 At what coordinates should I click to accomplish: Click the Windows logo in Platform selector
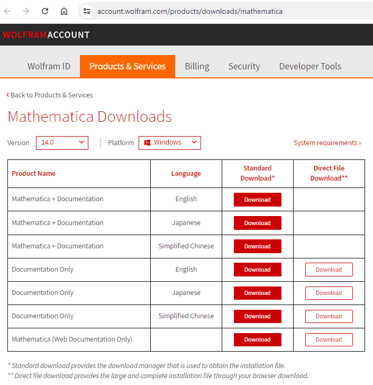[147, 142]
